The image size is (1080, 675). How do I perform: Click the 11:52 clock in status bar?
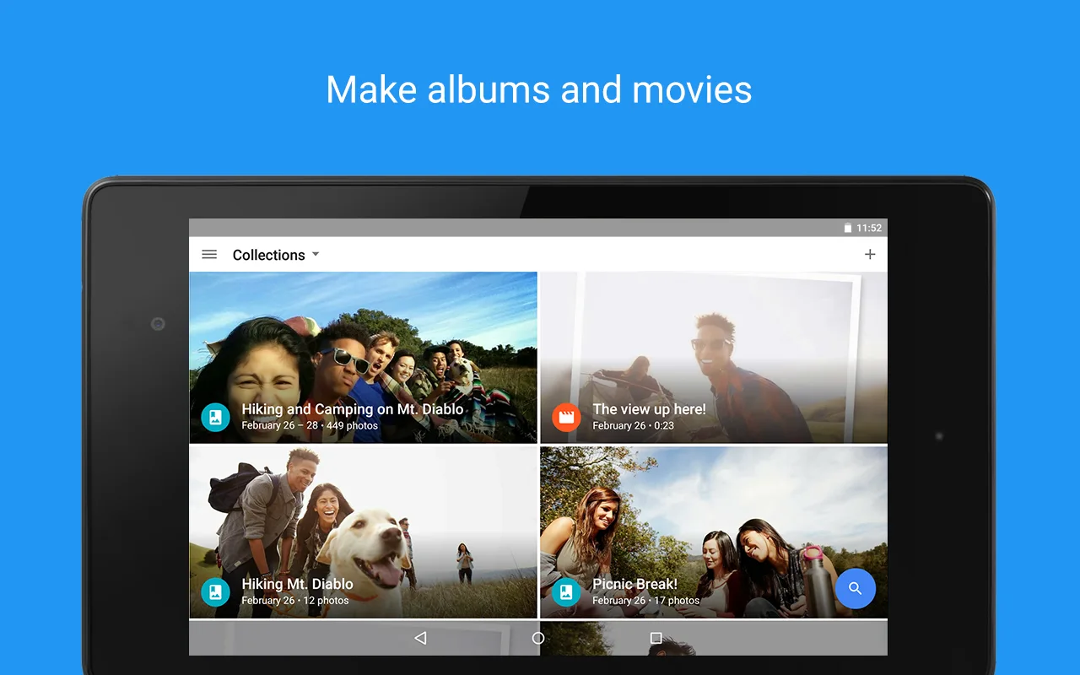click(869, 228)
